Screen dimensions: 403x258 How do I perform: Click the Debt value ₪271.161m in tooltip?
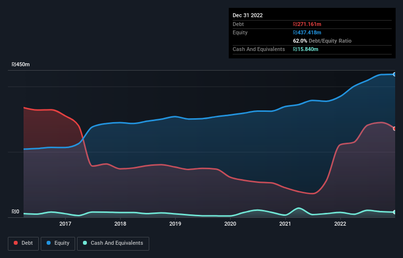pyautogui.click(x=307, y=24)
